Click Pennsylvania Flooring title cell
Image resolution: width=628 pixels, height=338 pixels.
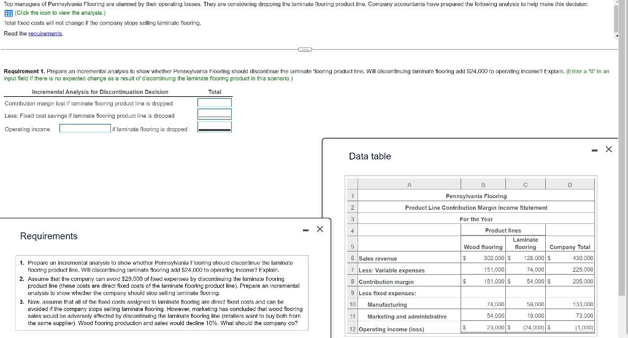pos(476,196)
